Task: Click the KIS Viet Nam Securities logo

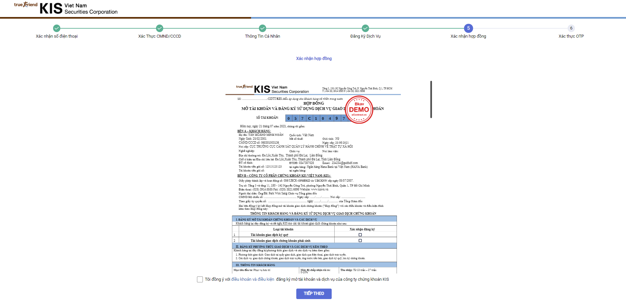Action: pyautogui.click(x=66, y=9)
